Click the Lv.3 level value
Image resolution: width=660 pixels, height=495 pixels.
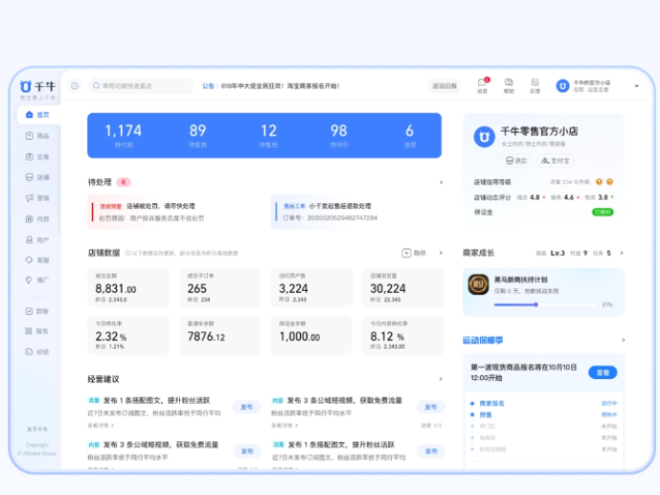[x=558, y=253]
